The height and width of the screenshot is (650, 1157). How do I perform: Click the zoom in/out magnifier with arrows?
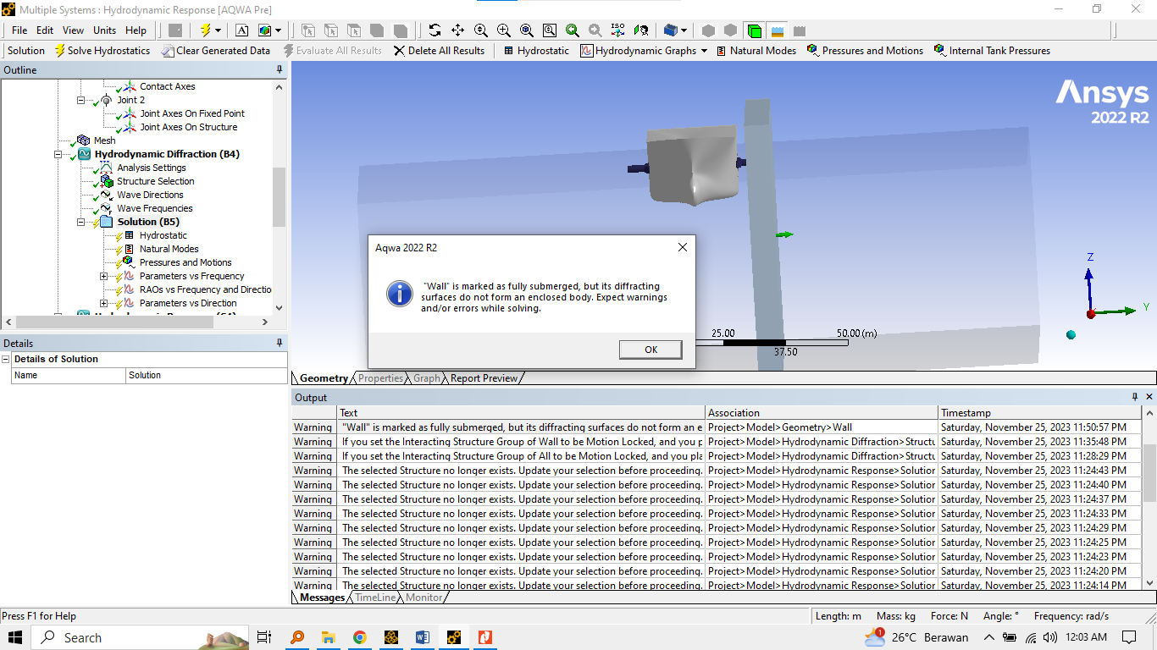coord(480,30)
